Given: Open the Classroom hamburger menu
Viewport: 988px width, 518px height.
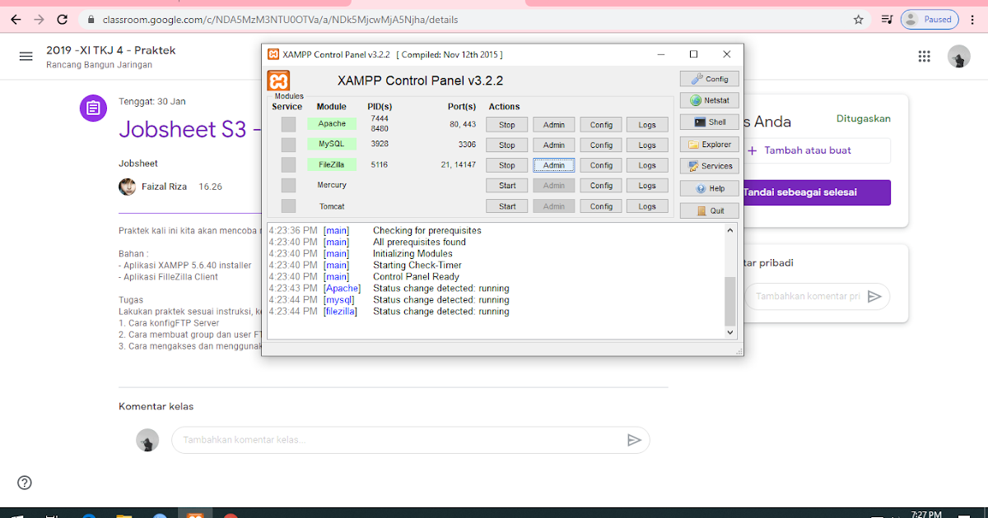Looking at the screenshot, I should point(26,56).
